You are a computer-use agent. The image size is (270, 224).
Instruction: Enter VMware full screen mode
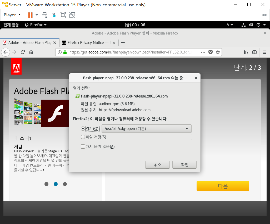point(63,15)
